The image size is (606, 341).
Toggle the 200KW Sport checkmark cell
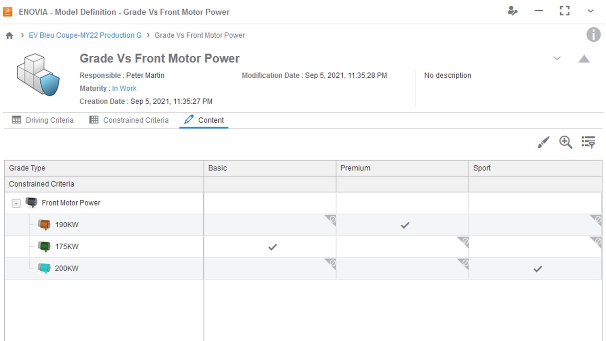click(x=535, y=269)
